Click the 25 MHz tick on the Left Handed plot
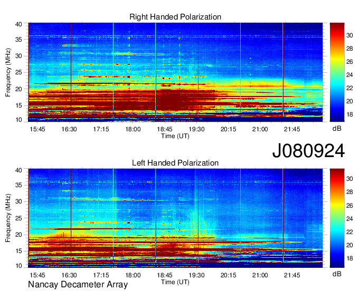 (18, 218)
